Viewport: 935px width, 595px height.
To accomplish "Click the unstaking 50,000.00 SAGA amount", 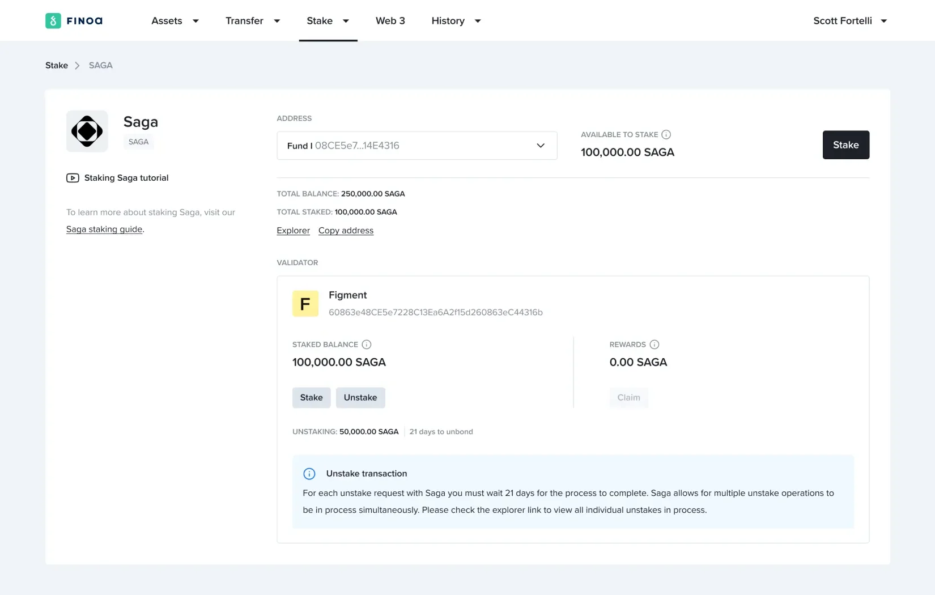I will click(x=369, y=432).
